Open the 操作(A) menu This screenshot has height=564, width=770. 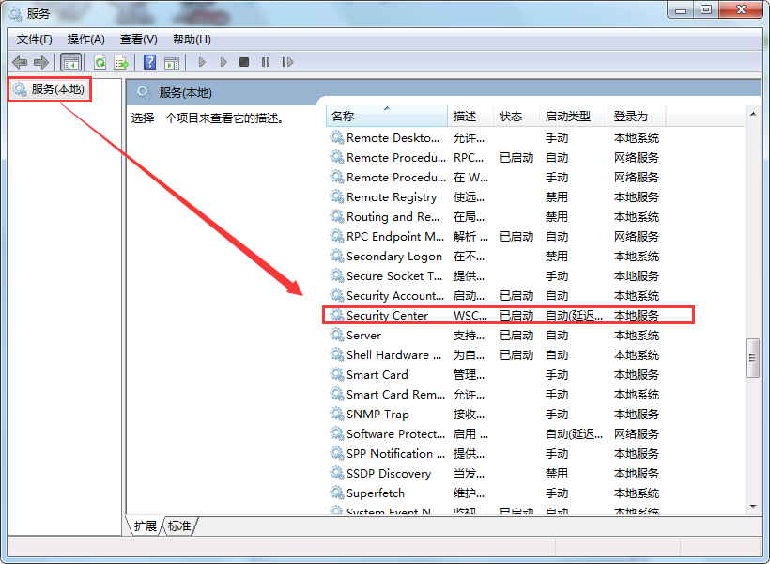tap(86, 39)
